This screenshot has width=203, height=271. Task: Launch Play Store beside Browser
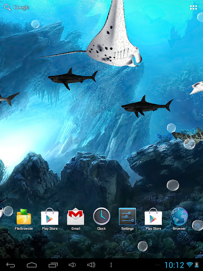click(153, 219)
